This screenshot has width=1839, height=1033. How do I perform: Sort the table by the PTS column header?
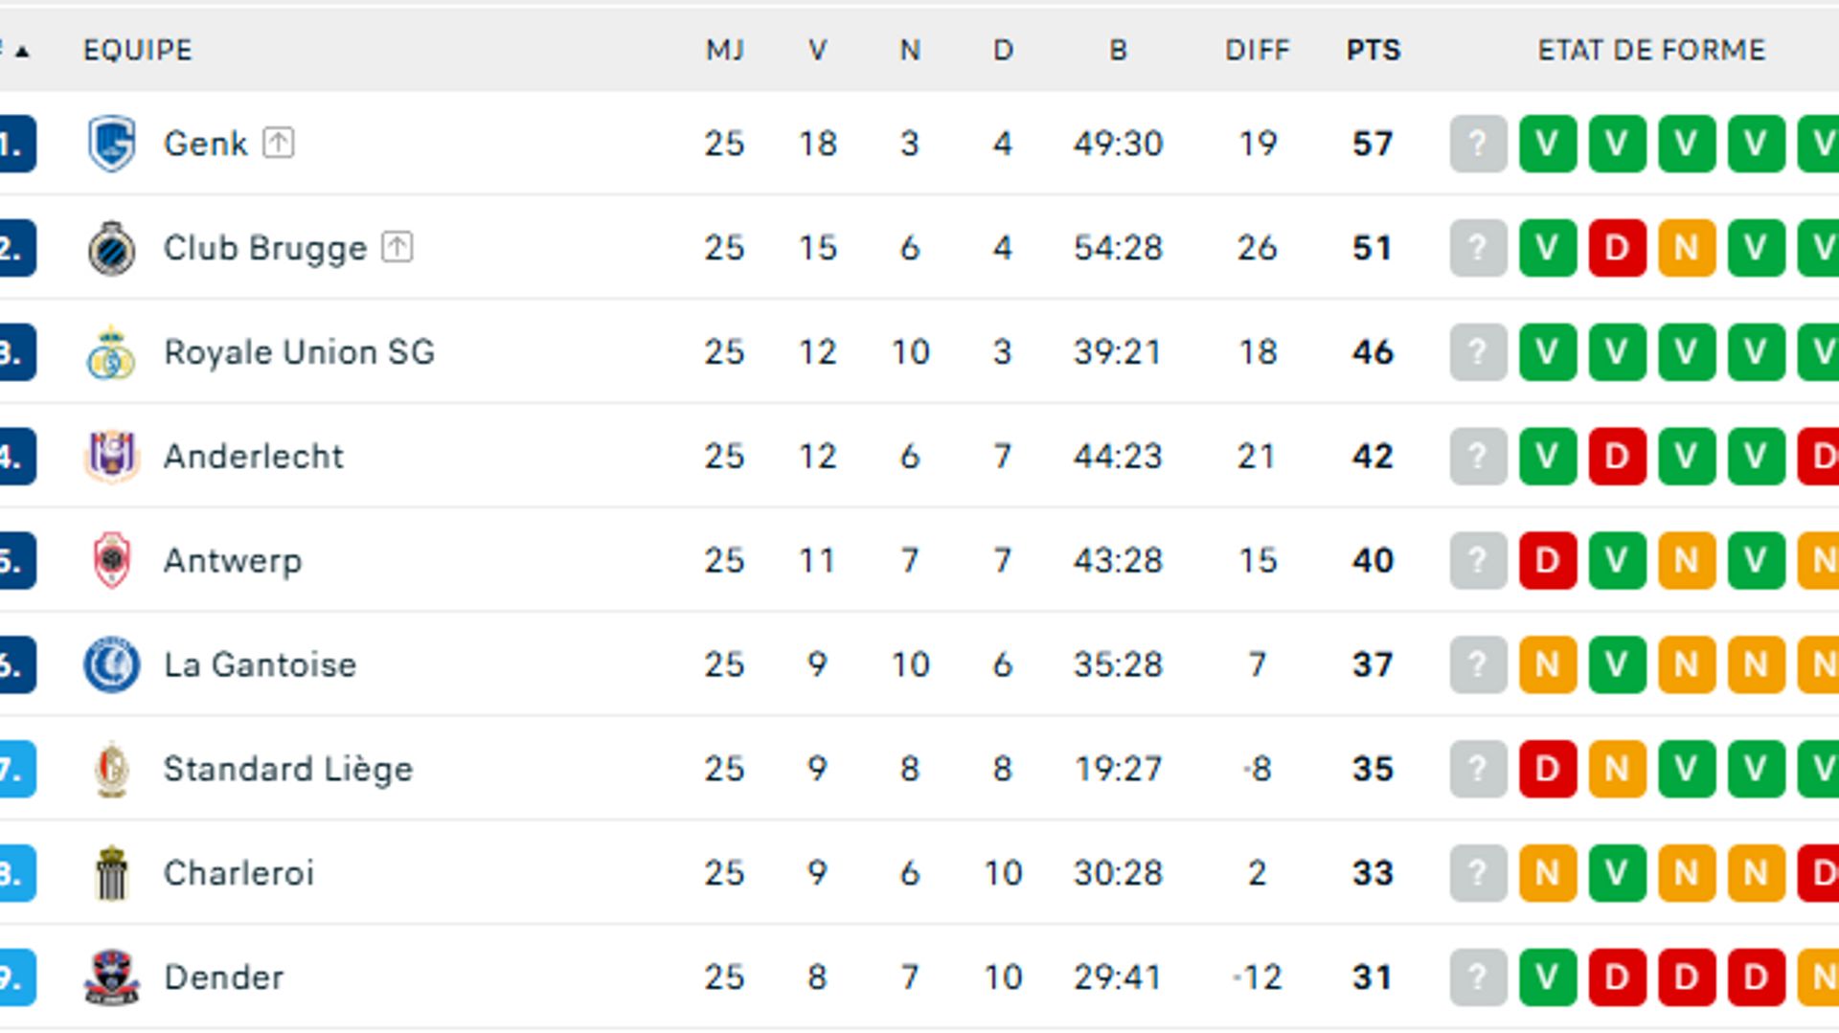[x=1374, y=51]
